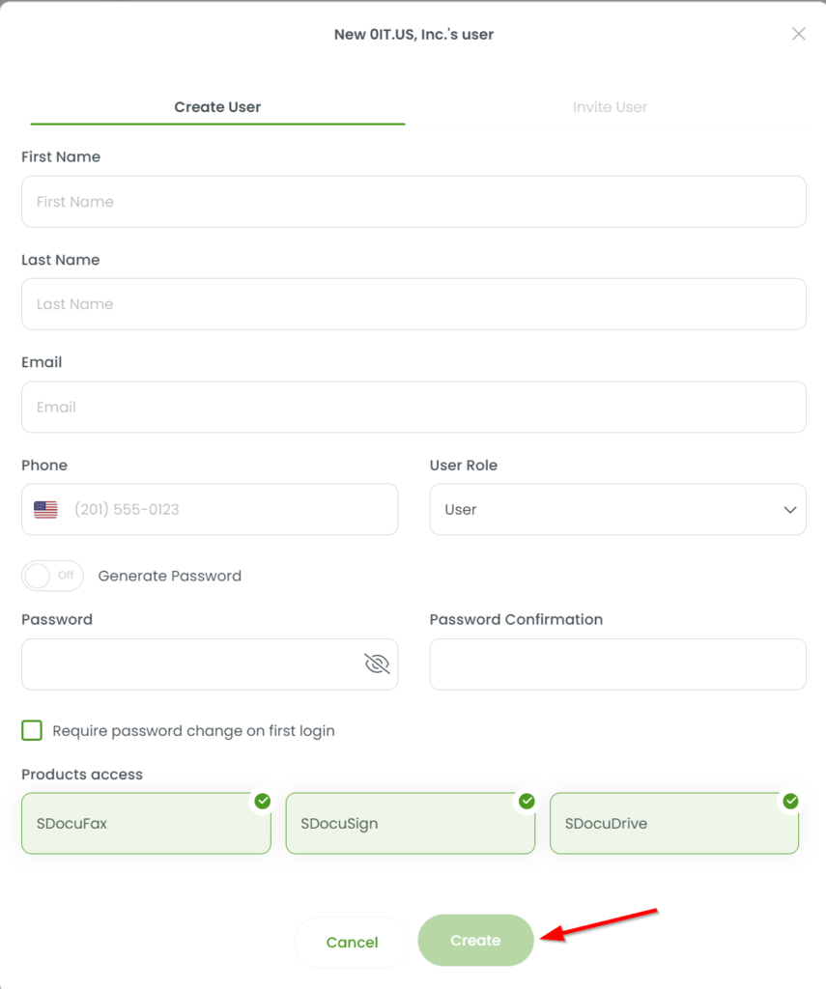
Task: Click the SDocuFax green checkmark badge
Action: click(263, 801)
